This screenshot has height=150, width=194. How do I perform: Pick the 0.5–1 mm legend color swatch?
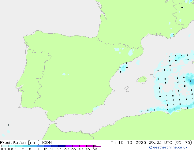click(x=12, y=146)
